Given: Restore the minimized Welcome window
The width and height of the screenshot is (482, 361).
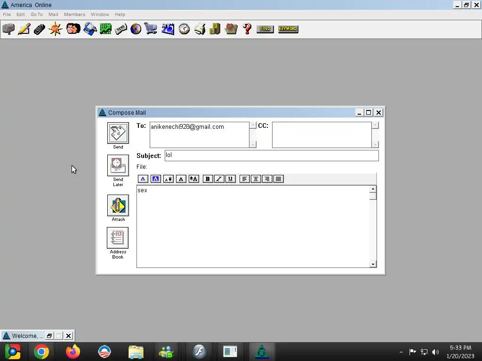Looking at the screenshot, I should pos(49,336).
